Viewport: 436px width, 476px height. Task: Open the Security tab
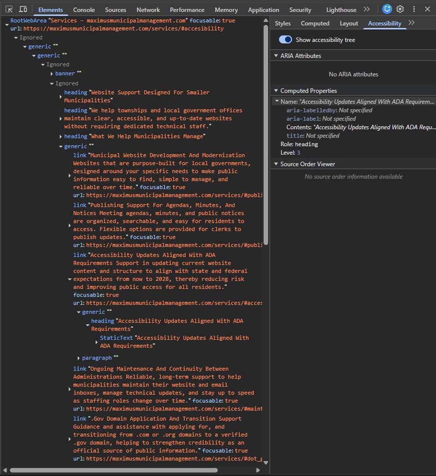point(300,10)
